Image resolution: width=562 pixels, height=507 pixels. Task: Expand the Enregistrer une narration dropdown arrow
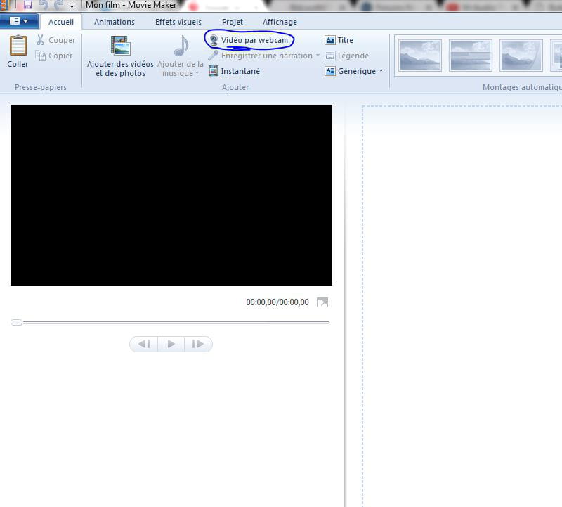click(x=318, y=56)
